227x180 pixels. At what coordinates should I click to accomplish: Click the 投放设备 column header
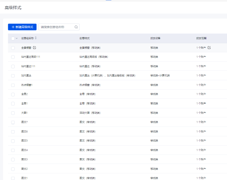point(155,38)
